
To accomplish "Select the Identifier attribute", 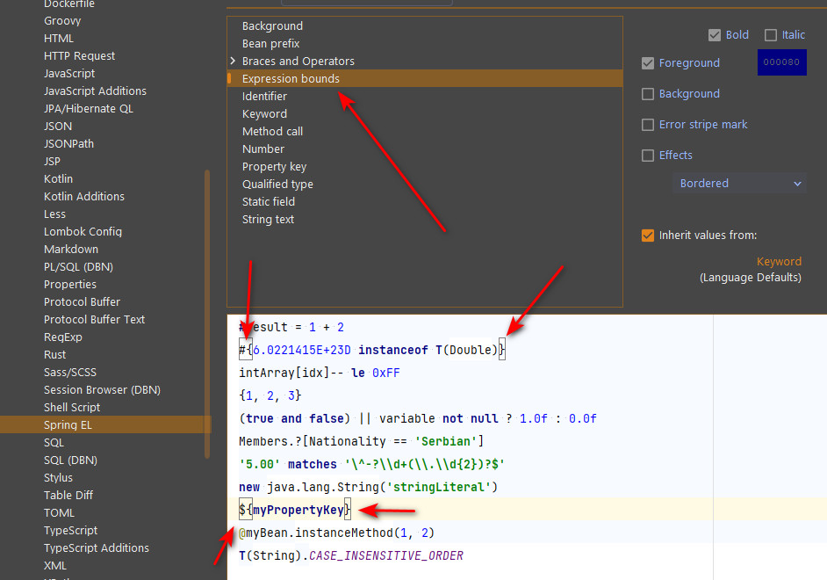I will click(266, 96).
